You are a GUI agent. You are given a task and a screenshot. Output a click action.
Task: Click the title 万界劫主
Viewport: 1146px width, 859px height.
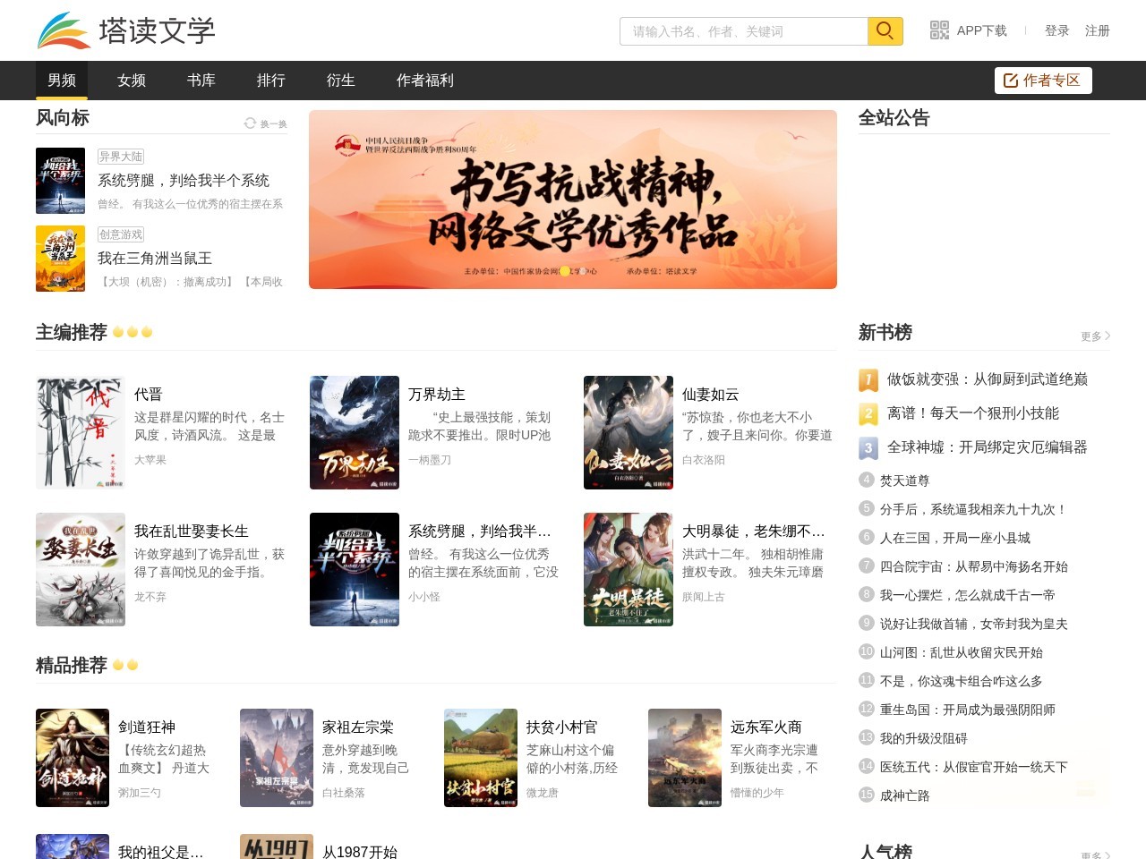pos(437,395)
